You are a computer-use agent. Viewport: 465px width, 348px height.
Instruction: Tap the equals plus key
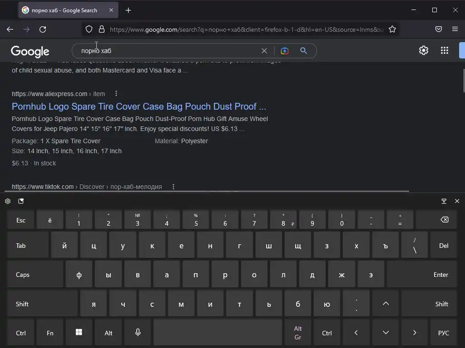coord(400,220)
